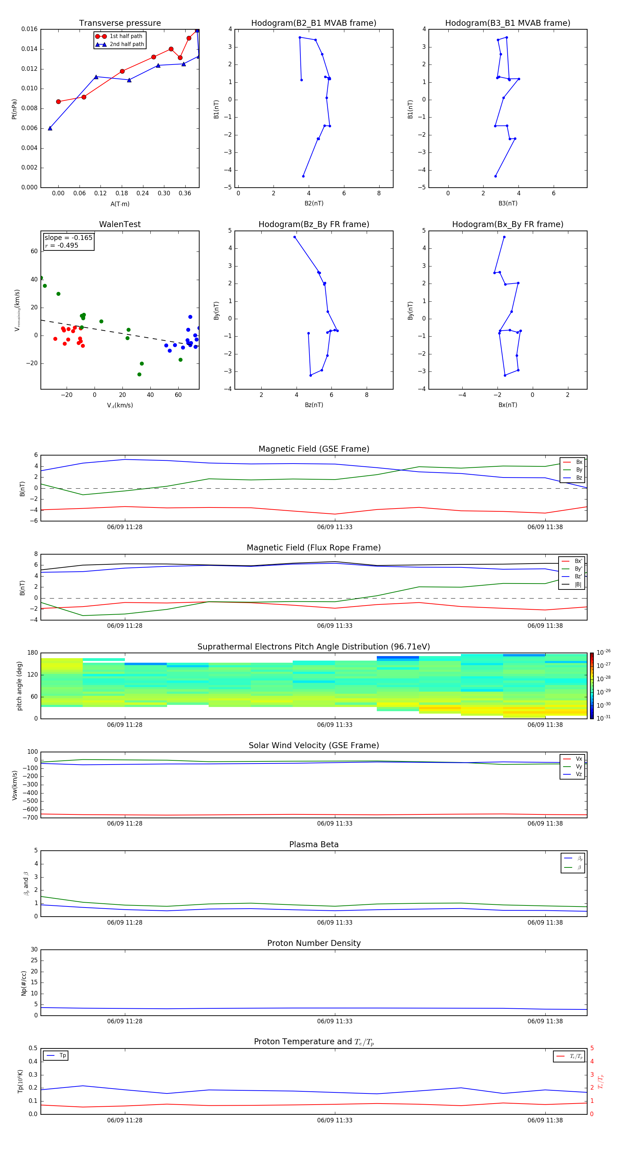The width and height of the screenshot is (628, 1151).
Task: Click the 'Proton Number Density' title
Action: 313,943
